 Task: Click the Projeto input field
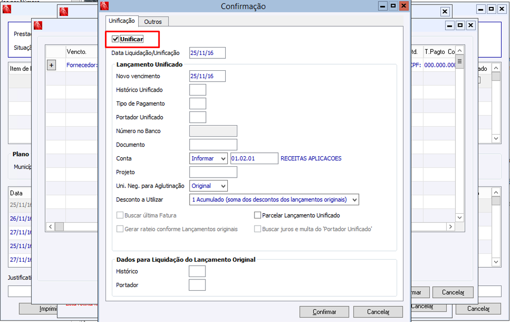coord(213,172)
